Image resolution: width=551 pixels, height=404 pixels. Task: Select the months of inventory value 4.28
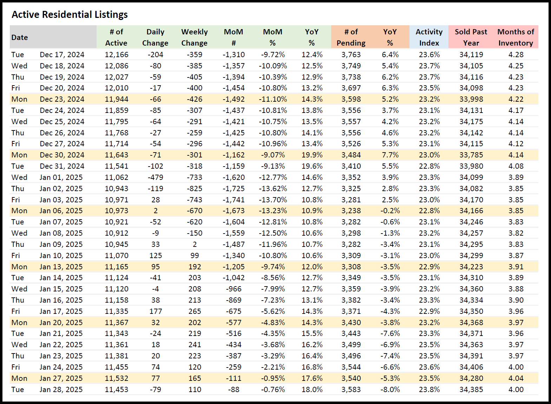coord(516,55)
